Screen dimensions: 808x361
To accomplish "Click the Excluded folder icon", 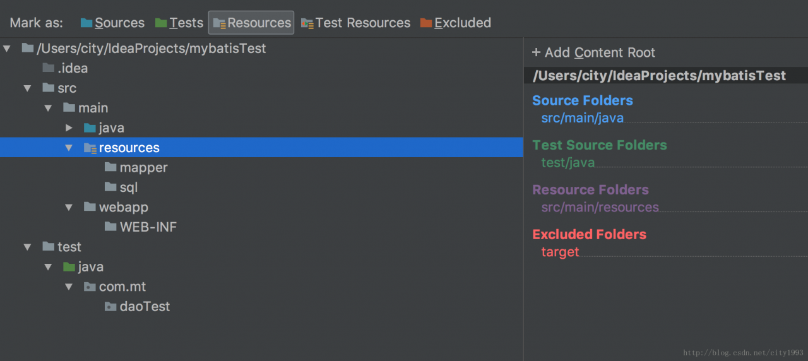I will pos(426,23).
